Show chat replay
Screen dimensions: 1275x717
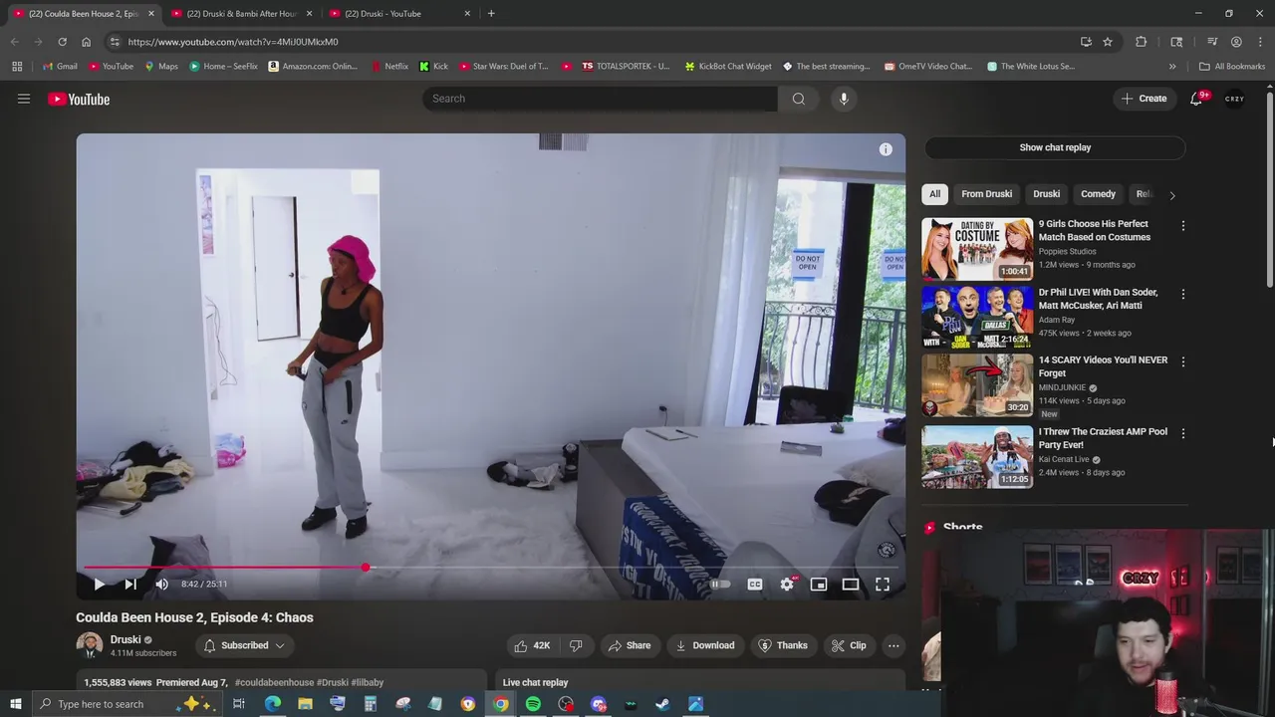pos(1055,147)
